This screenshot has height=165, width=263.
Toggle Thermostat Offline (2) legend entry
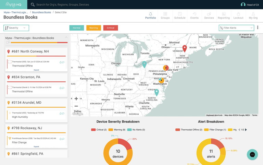coord(189,130)
